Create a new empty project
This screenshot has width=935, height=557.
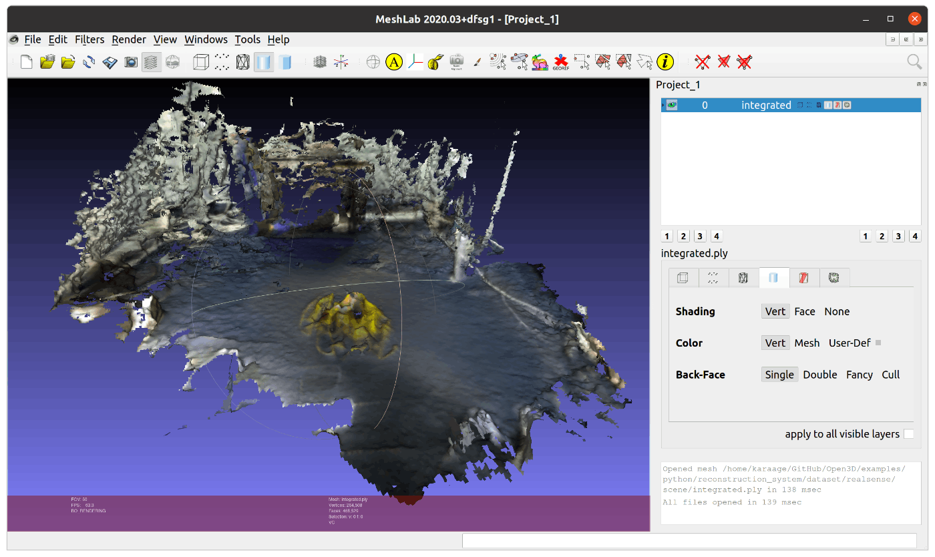tap(27, 62)
